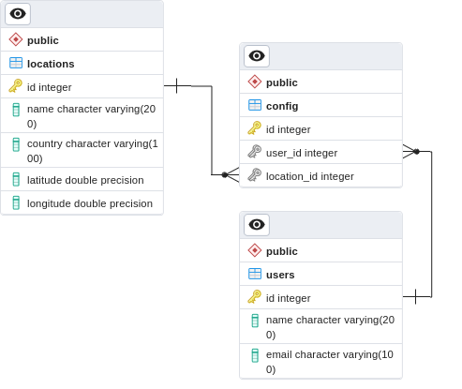The width and height of the screenshot is (462, 389).
Task: Click the primary key icon of config id
Action: pos(255,128)
